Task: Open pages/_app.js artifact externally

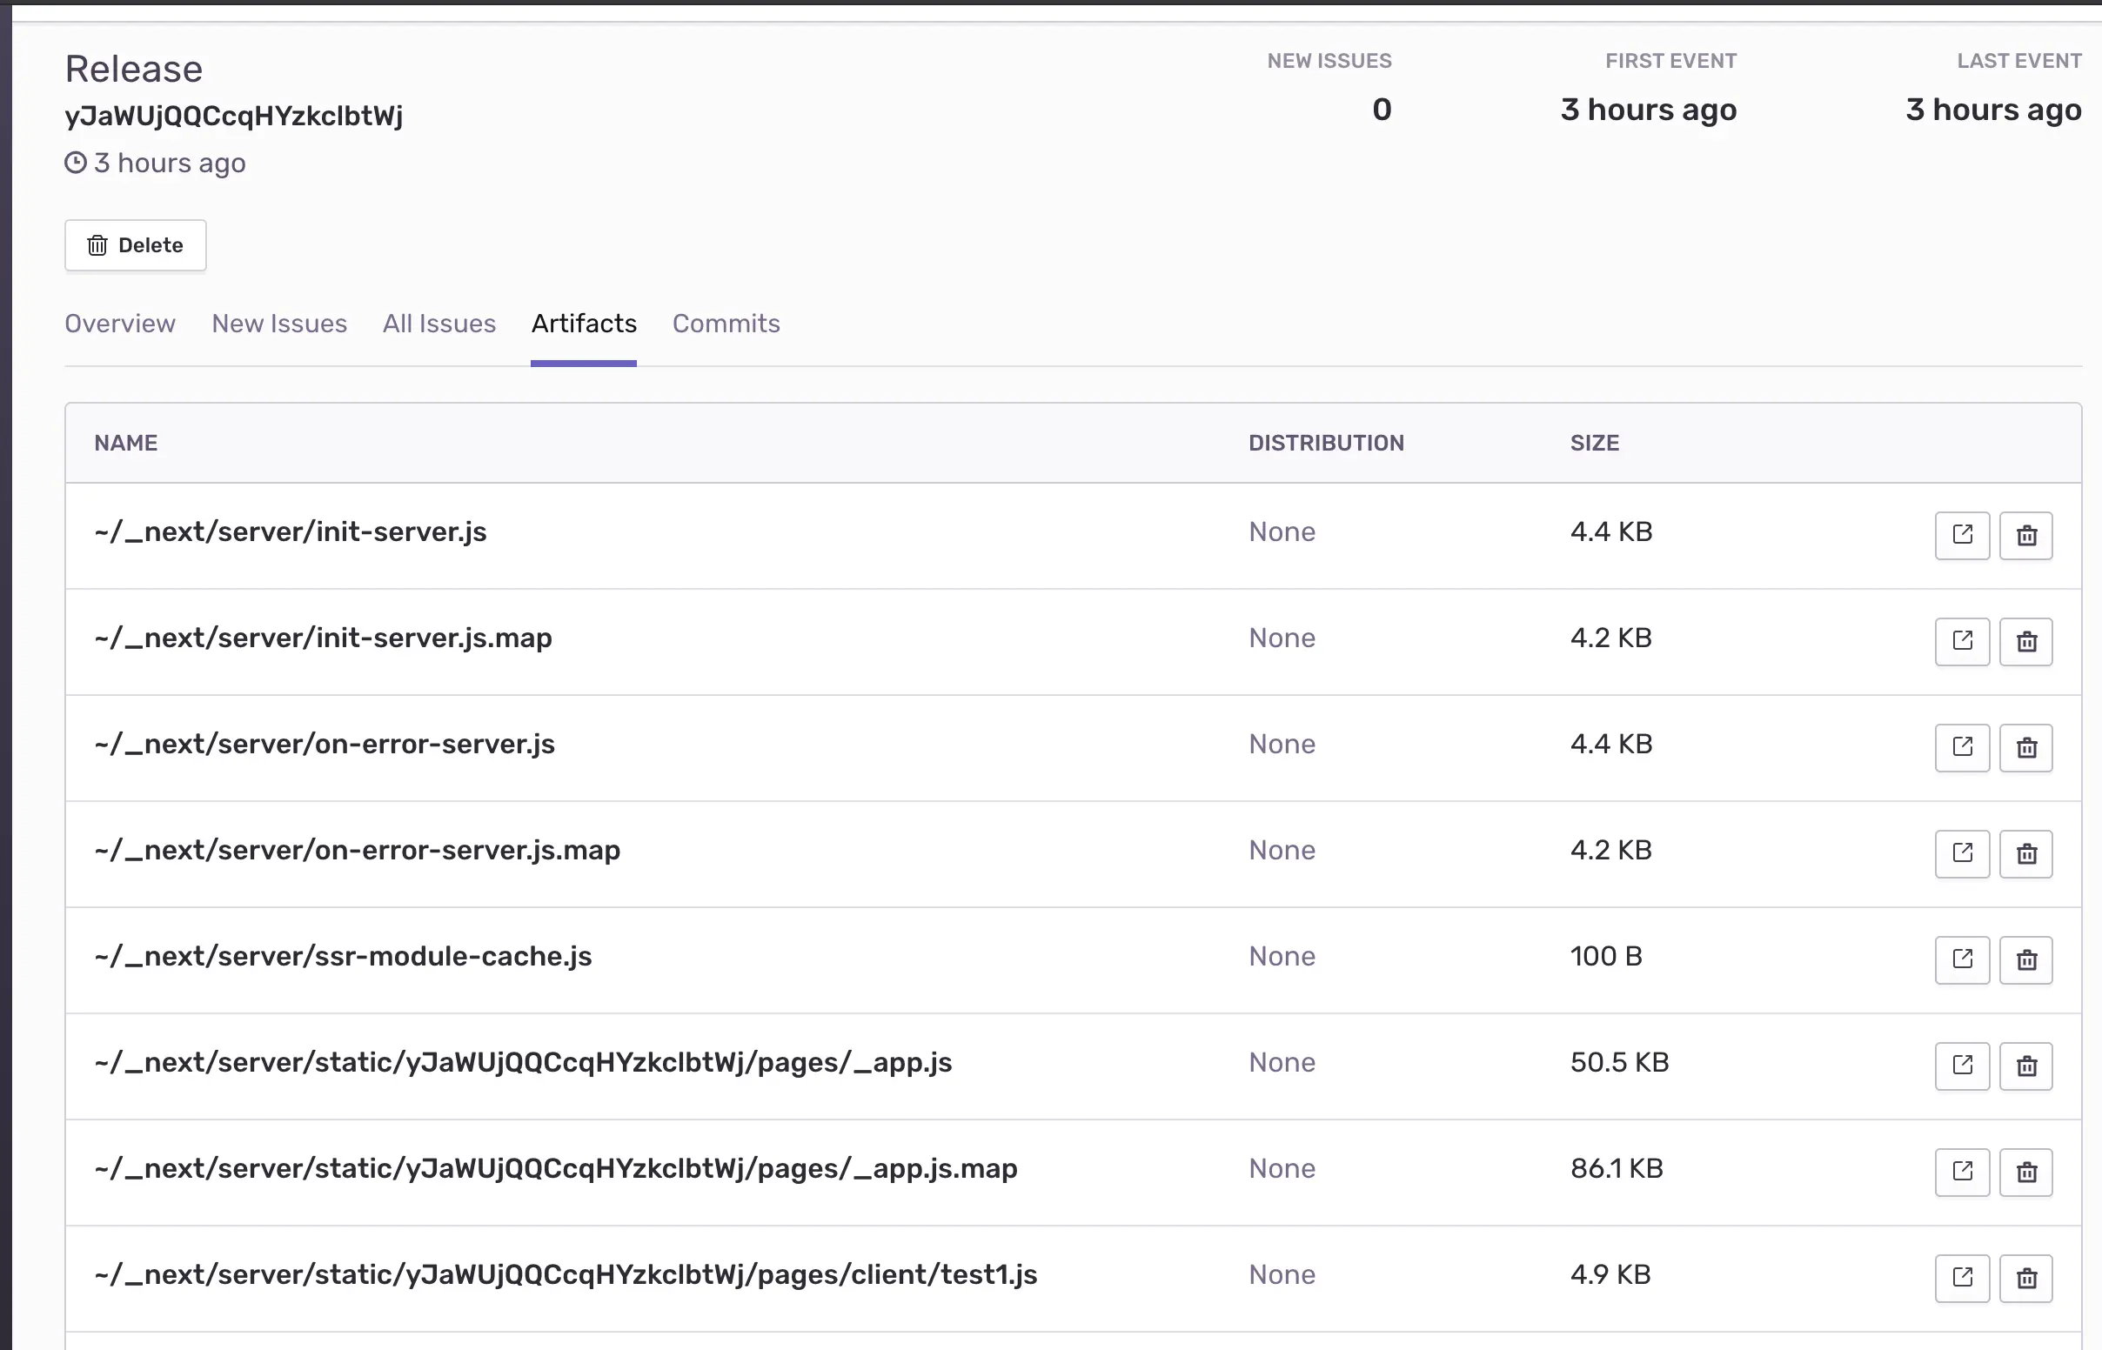Action: (x=1962, y=1065)
